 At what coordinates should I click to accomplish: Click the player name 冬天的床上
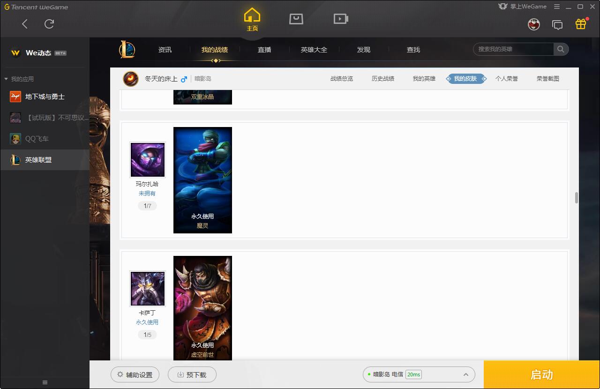pyautogui.click(x=161, y=79)
